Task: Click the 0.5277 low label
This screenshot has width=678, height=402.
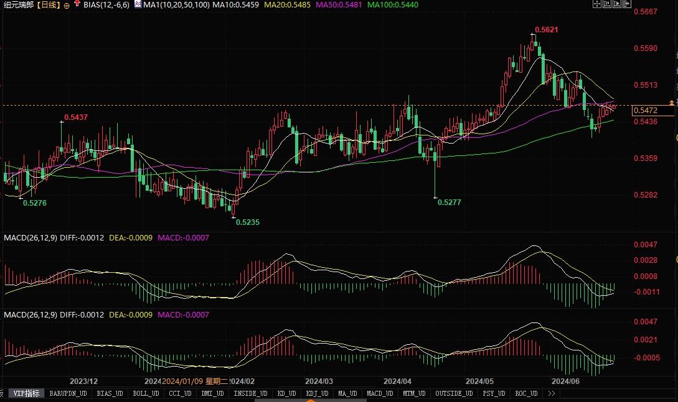Action: point(450,202)
